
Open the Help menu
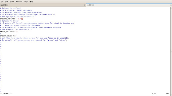coord(31,2)
